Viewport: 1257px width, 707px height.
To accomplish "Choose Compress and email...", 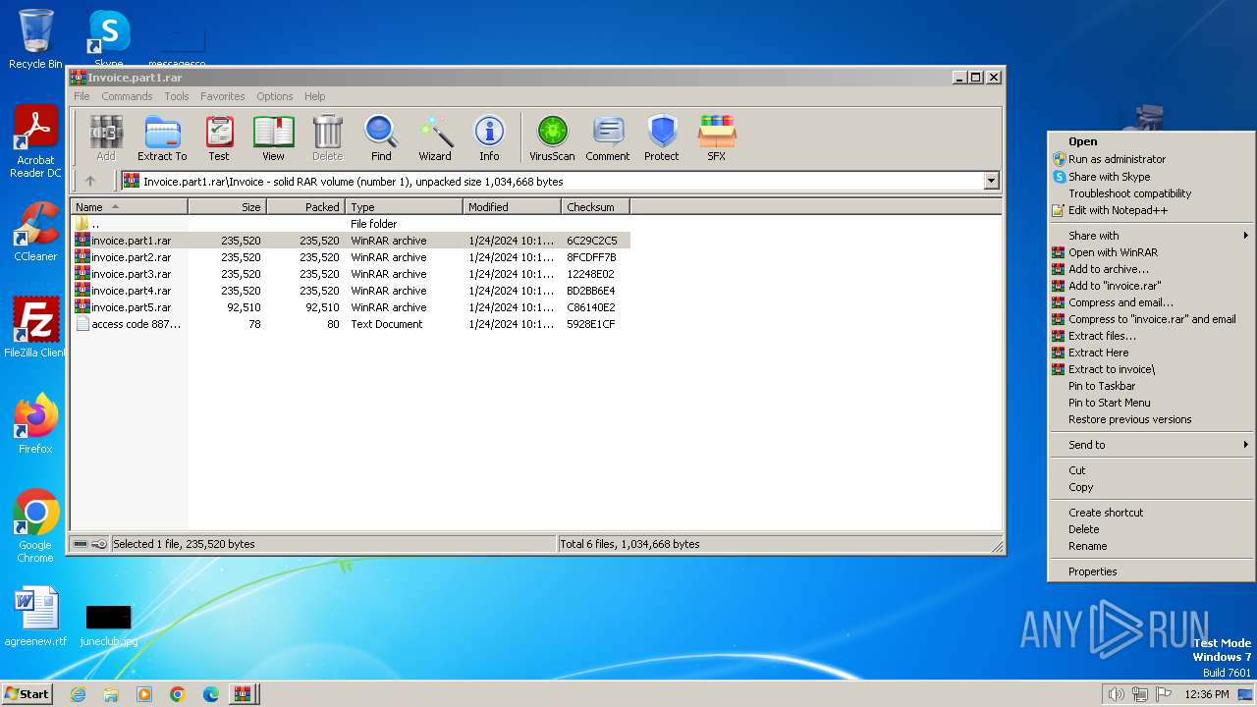I will pos(1152,302).
